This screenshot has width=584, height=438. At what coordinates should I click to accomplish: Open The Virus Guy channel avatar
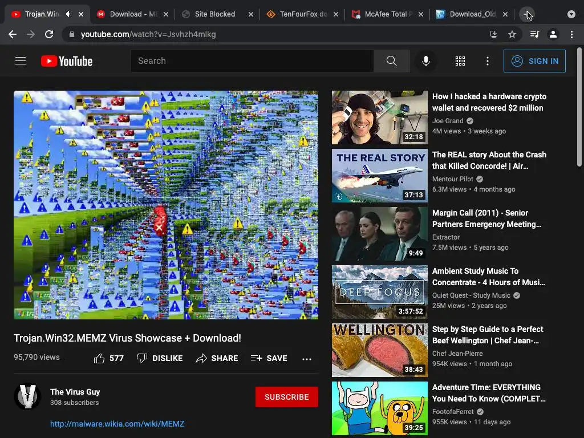tap(27, 396)
